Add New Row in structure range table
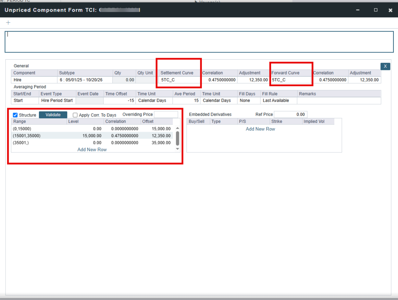 (92, 150)
